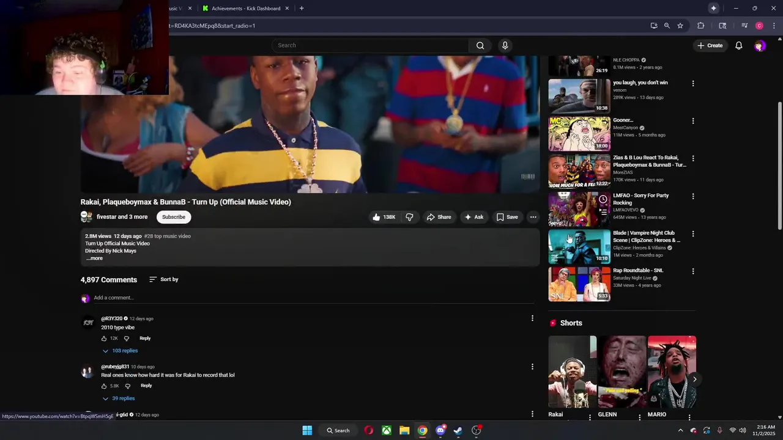Bookmark this page with the star icon

pos(680,26)
